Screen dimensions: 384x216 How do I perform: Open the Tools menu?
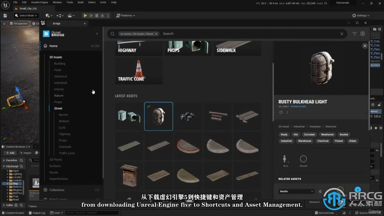[70, 2]
